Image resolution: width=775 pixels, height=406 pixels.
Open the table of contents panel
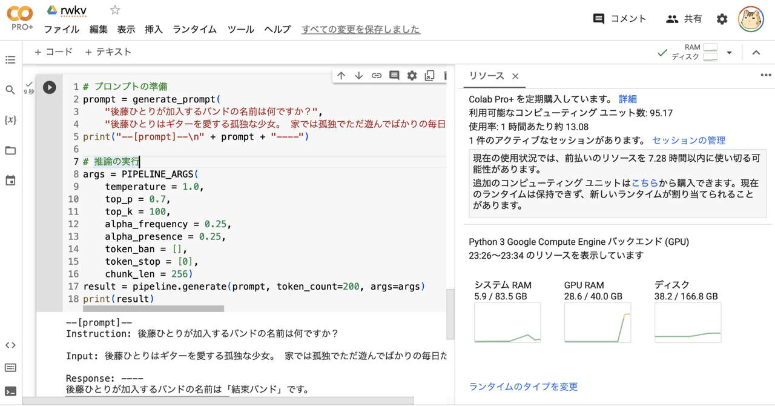[x=10, y=59]
